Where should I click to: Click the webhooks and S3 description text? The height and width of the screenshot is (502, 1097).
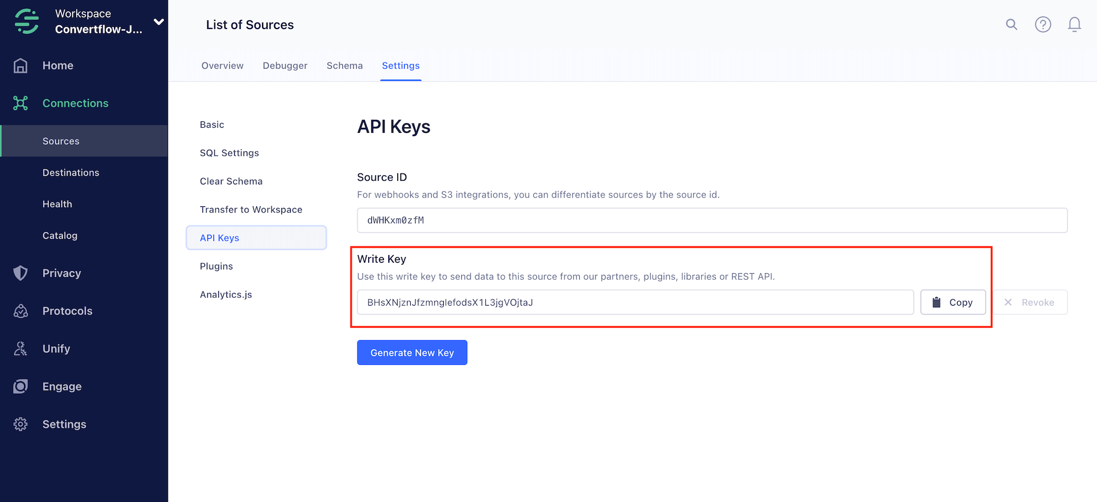point(538,195)
